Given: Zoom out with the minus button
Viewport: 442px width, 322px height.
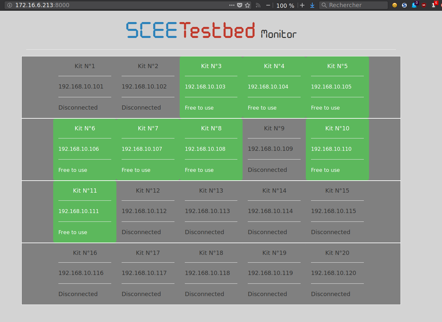Looking at the screenshot, I should tap(268, 5).
